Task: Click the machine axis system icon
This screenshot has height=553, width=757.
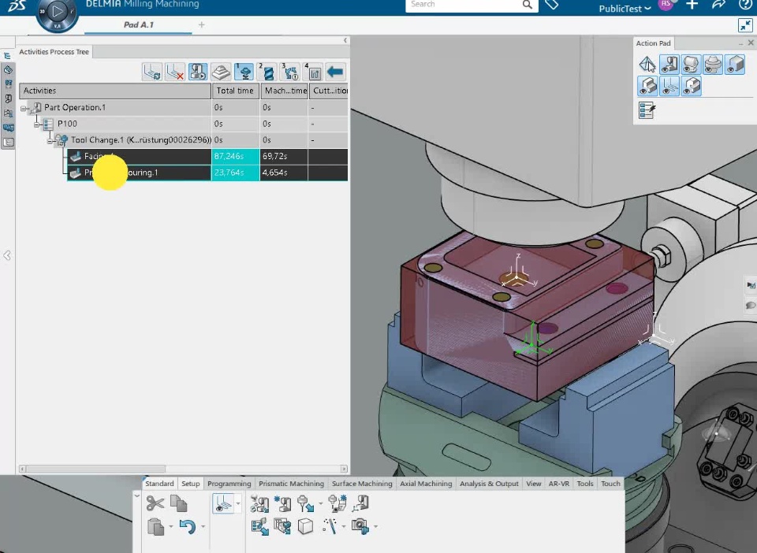Action: (360, 503)
